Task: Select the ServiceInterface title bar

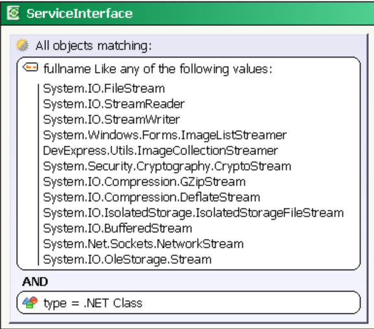Action: pyautogui.click(x=187, y=13)
